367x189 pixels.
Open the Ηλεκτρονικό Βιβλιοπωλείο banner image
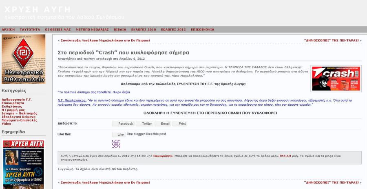[23, 59]
